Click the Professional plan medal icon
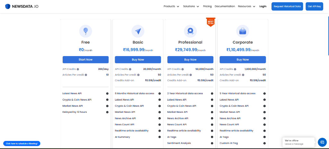 pos(190,31)
